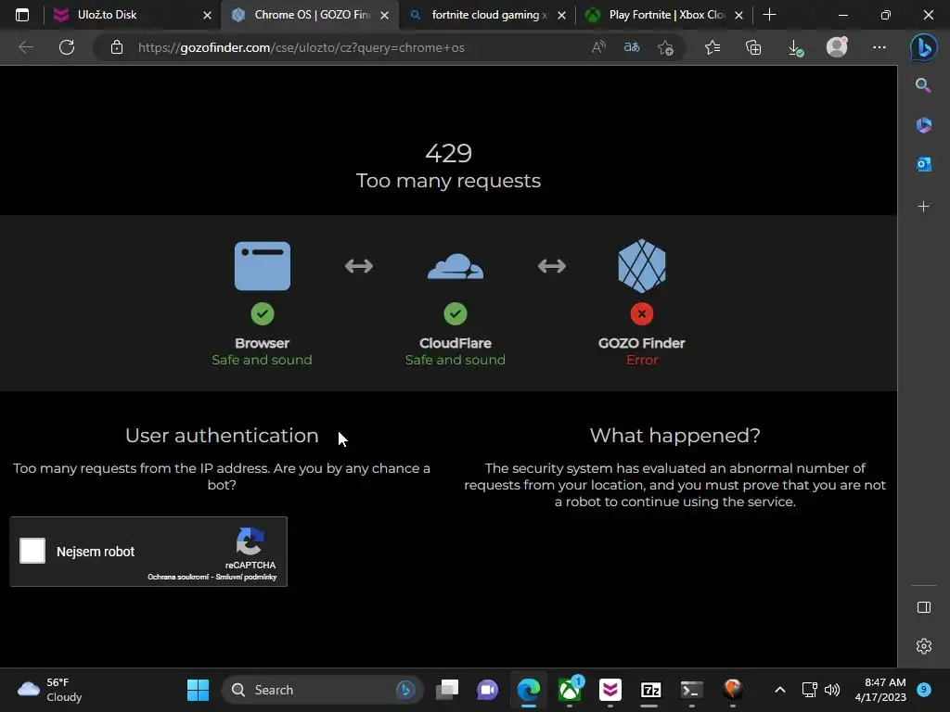This screenshot has height=712, width=950.
Task: View site information lock icon
Action: pos(117,47)
